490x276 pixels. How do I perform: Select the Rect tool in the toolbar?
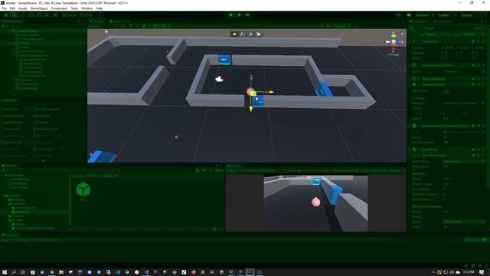tap(39, 15)
